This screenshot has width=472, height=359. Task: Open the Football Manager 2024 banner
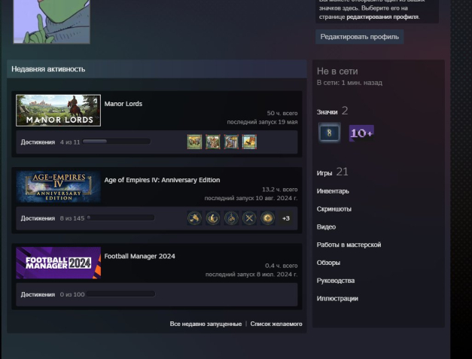click(x=59, y=263)
